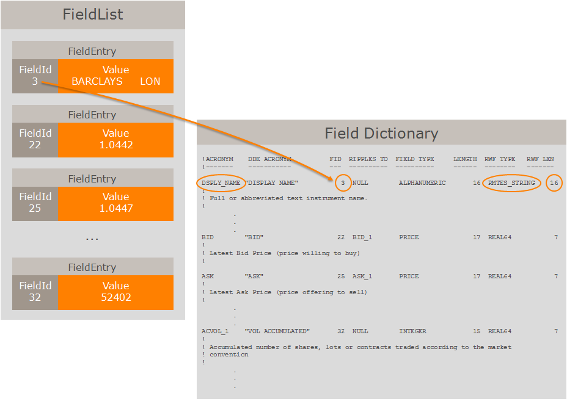567x404 pixels.
Task: Click REAL64 in the ACVOL_1 row
Action: point(500,331)
